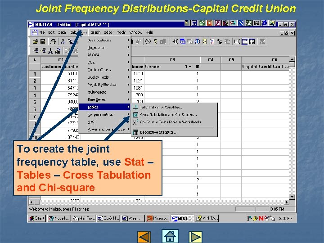Click the Insert Cells worksheet icon
Viewport: 324px width, 243px height.
pos(36,50)
